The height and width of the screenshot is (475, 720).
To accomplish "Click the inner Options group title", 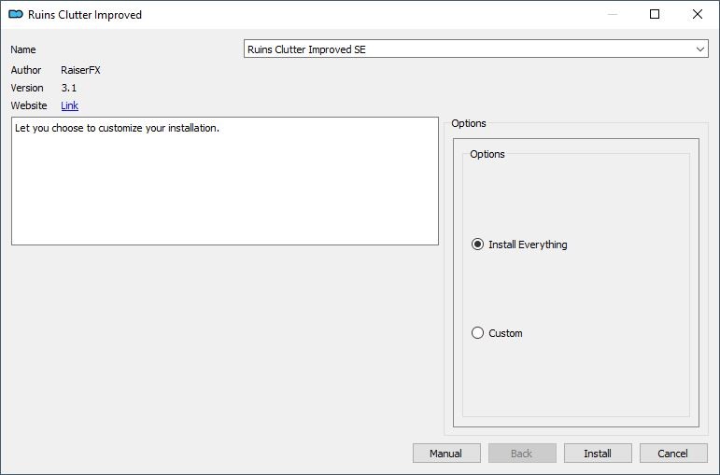I will click(x=487, y=154).
